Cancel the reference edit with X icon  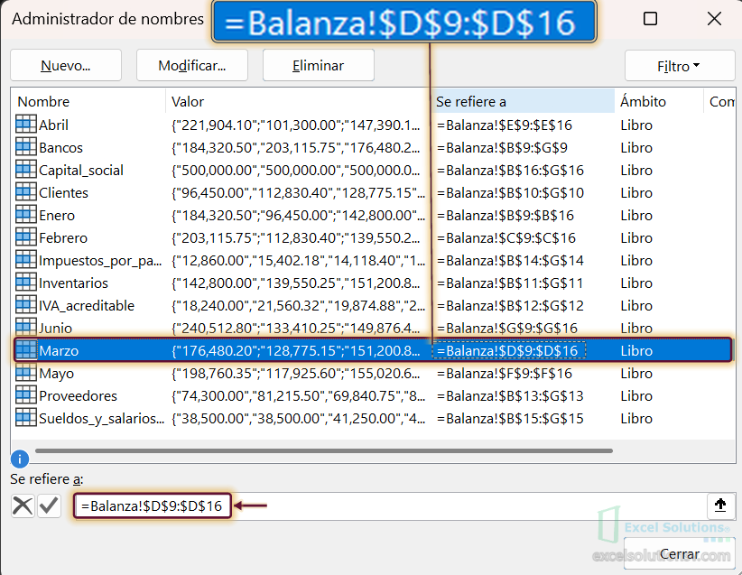coord(23,505)
